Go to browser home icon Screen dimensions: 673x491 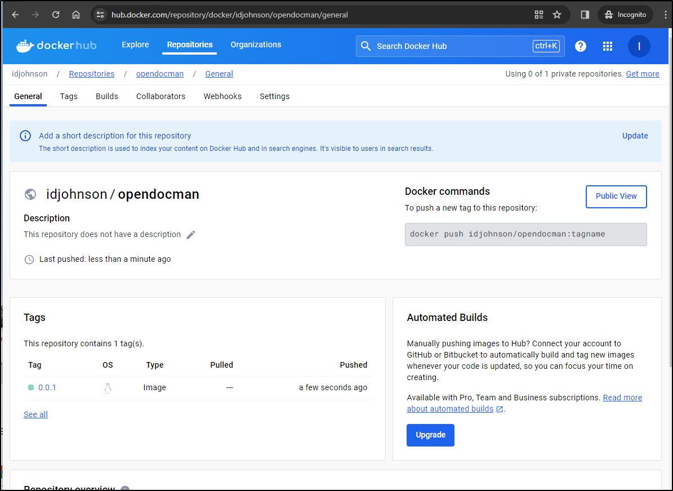coord(76,15)
